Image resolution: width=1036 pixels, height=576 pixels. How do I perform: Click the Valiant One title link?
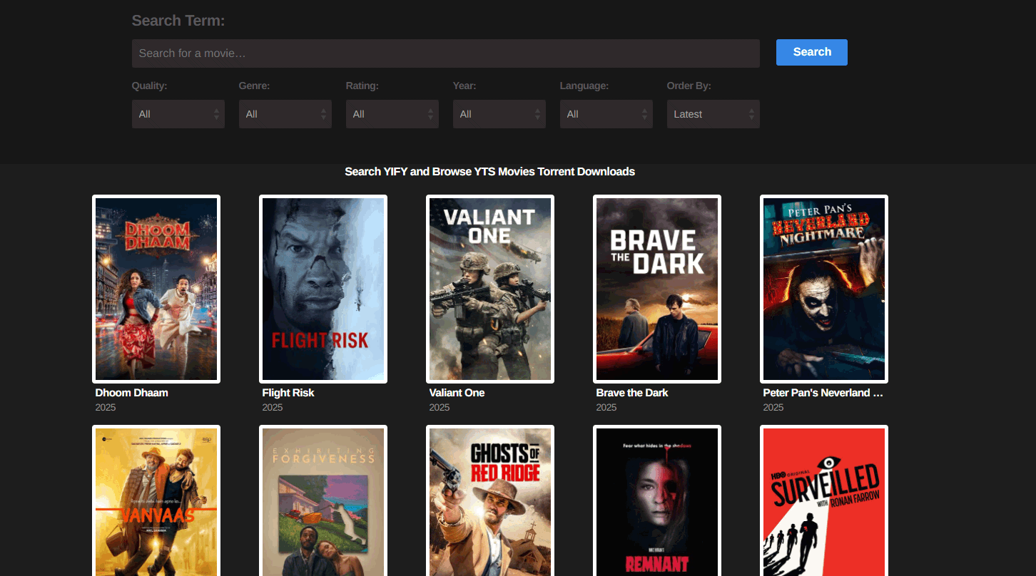tap(457, 393)
